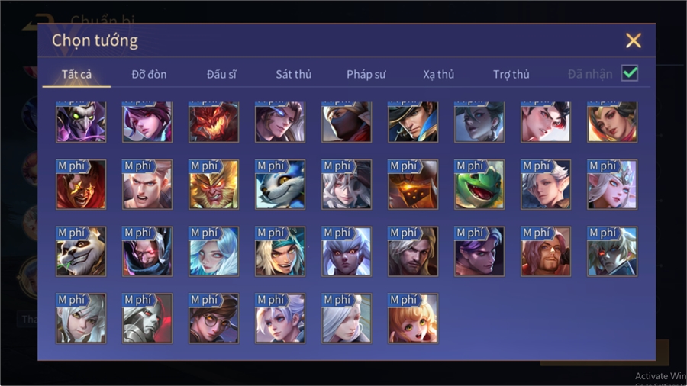Viewport: 687px width, 386px height.
Task: Pick the hero wearing round glasses
Action: coord(214,318)
